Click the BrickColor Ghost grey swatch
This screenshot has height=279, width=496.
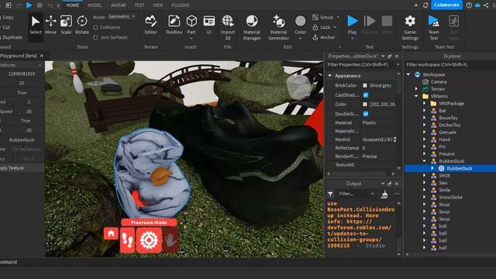[365, 85]
